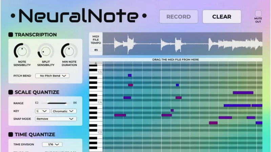The height and width of the screenshot is (152, 271).
Task: Click the SNAP MODE label
Action: 22,119
